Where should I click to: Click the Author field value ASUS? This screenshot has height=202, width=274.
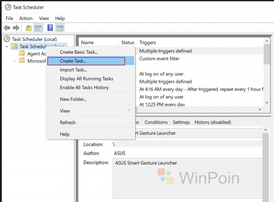click(x=120, y=153)
